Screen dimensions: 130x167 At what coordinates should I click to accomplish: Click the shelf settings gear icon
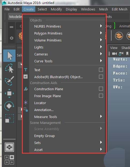12,38
